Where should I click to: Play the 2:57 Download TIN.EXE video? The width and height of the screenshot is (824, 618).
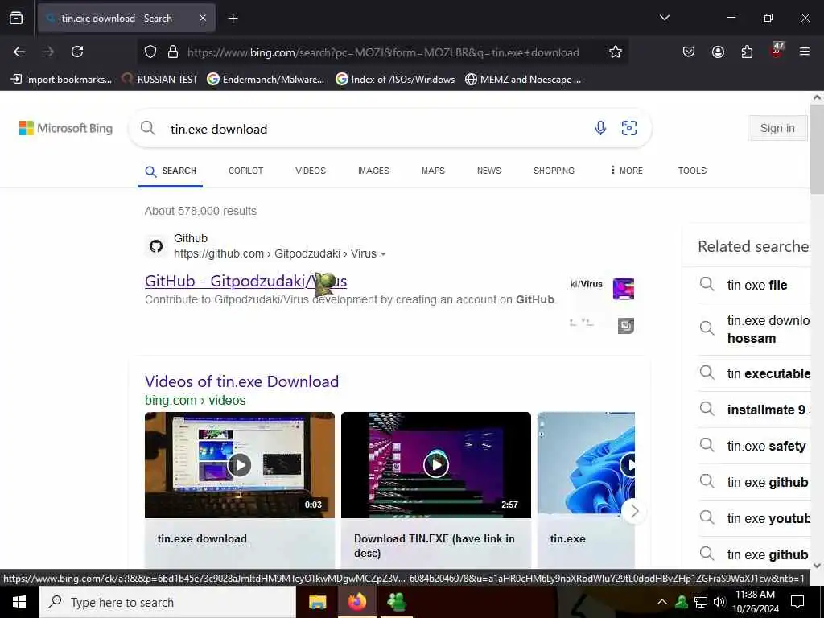click(x=436, y=465)
